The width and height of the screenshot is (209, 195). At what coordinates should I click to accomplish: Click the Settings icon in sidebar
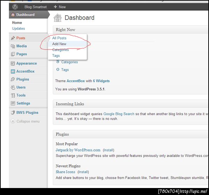point(13,103)
